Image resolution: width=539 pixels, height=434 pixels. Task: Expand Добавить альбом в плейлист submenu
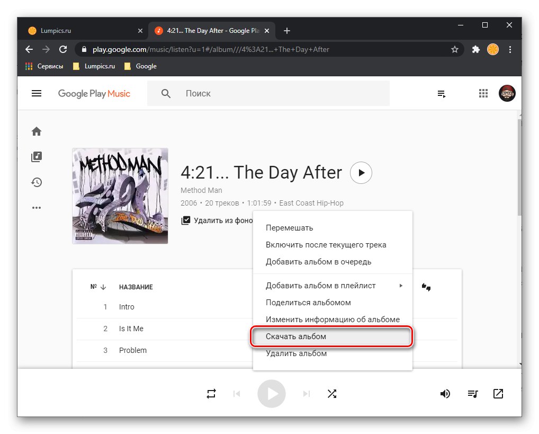(x=333, y=286)
